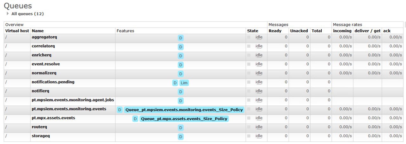
Task: Click the gray state icon for enricherq
Action: (249, 55)
